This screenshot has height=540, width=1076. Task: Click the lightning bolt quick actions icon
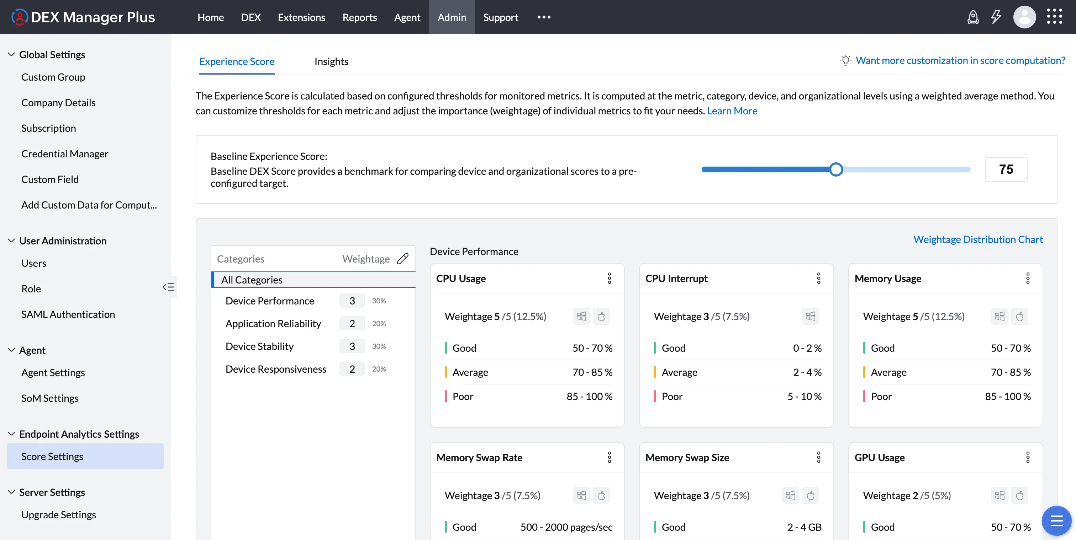tap(996, 17)
